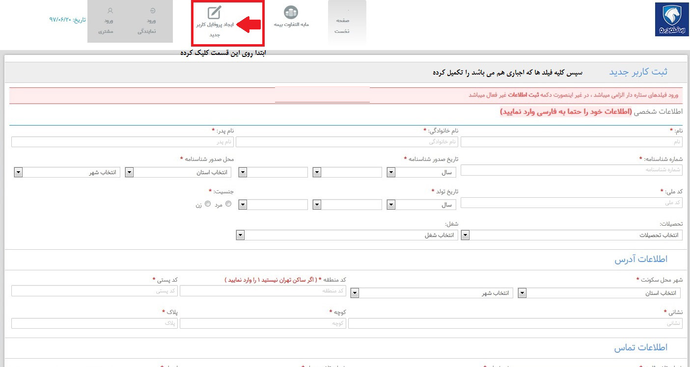This screenshot has width=690, height=367.
Task: Focus the نشانی address field
Action: [515, 323]
